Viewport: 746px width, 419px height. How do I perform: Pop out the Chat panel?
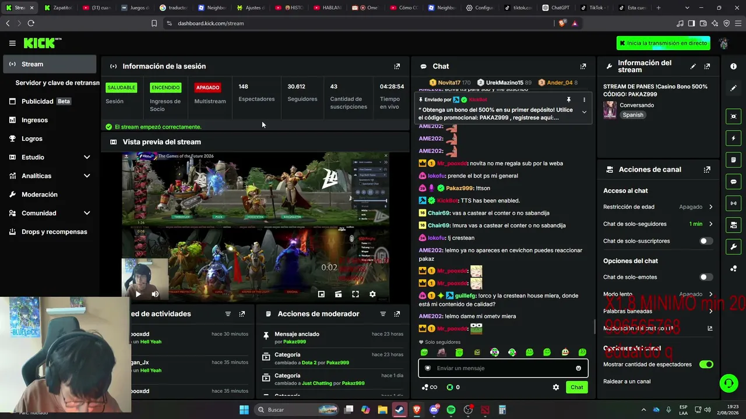[x=583, y=66]
